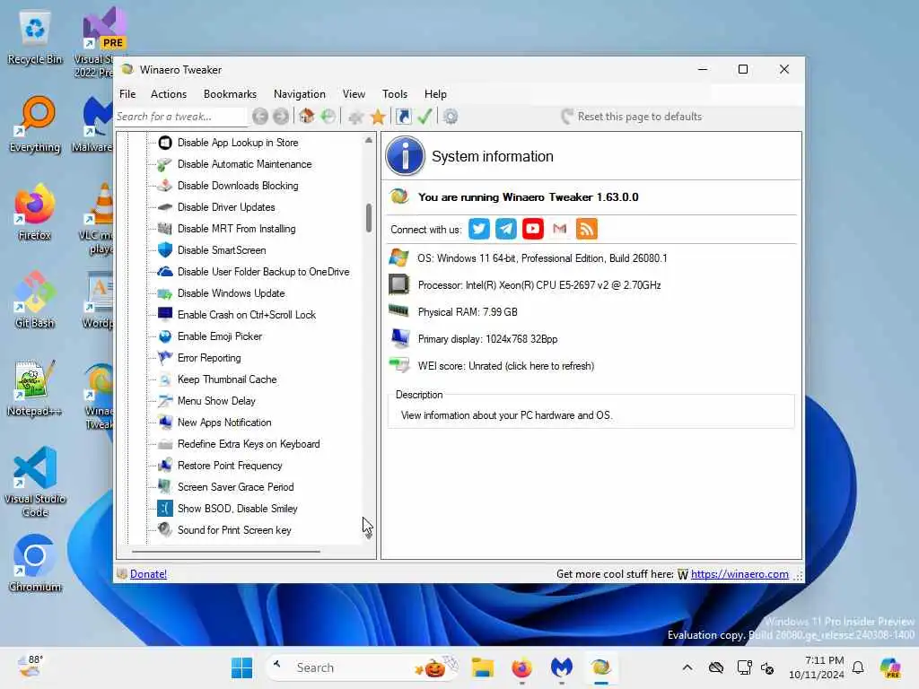
Task: Open the Navigation menu
Action: (x=300, y=93)
